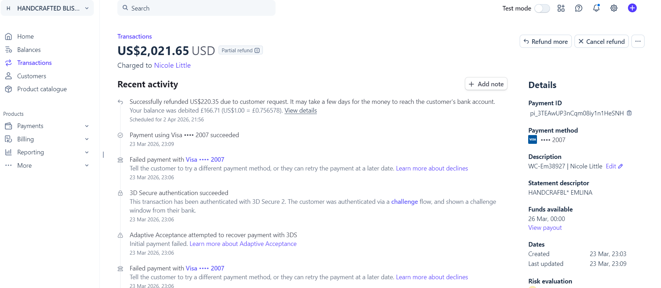Copy the Payment ID with clipboard icon
This screenshot has width=661, height=288.
tap(629, 113)
